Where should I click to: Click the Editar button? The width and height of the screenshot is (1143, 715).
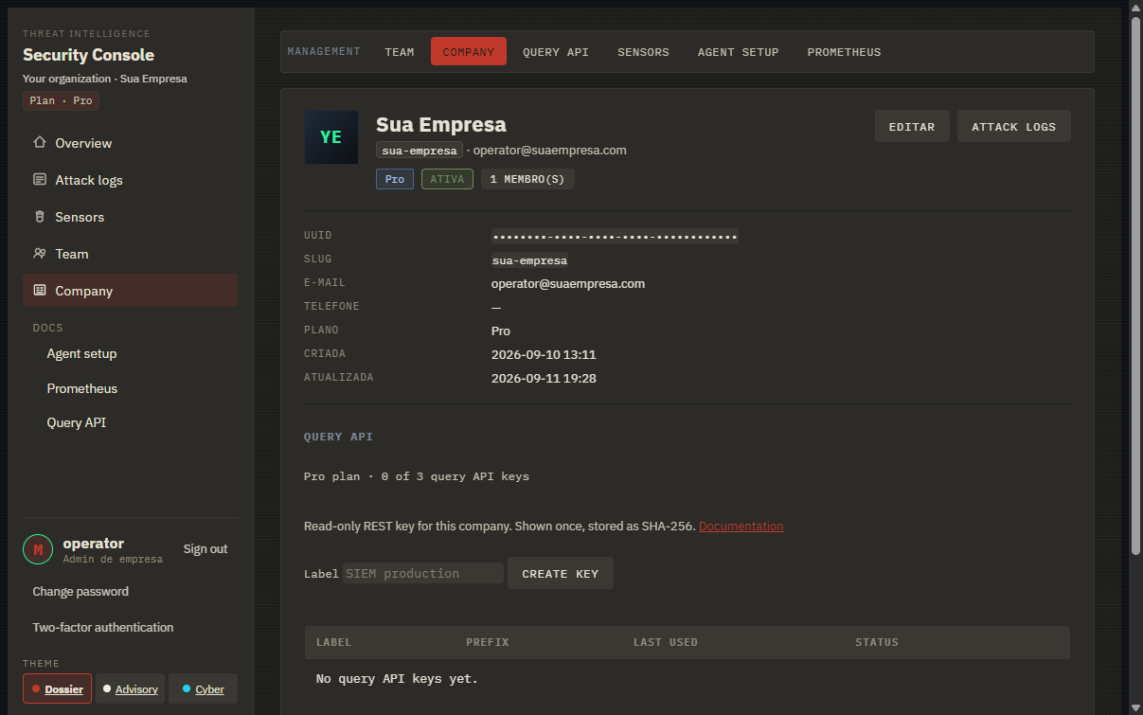pyautogui.click(x=912, y=127)
